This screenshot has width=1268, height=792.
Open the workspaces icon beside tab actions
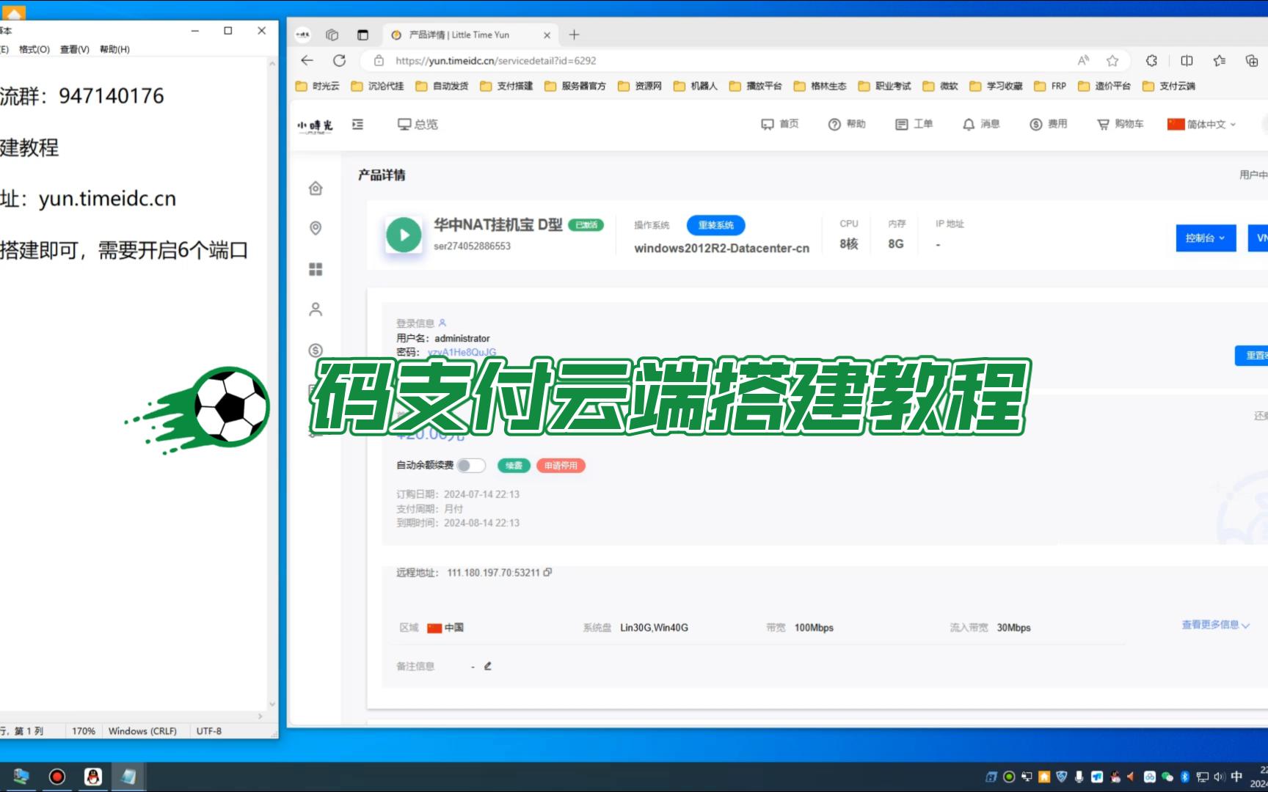click(x=332, y=34)
